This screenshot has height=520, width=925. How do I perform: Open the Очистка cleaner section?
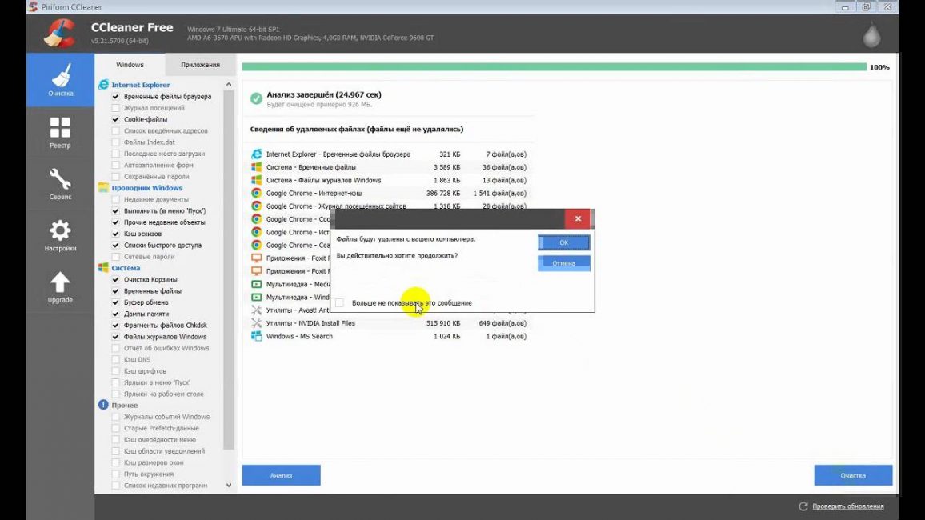(x=60, y=79)
